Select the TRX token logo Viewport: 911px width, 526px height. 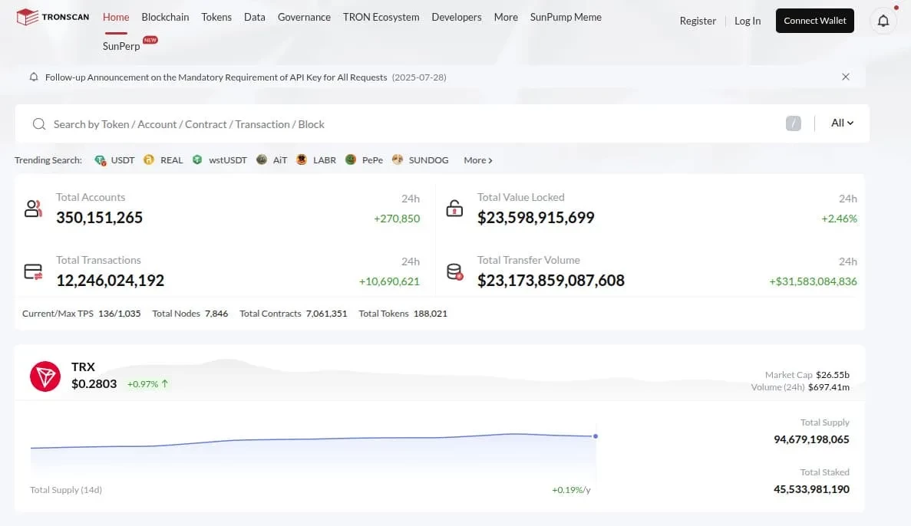pos(45,376)
